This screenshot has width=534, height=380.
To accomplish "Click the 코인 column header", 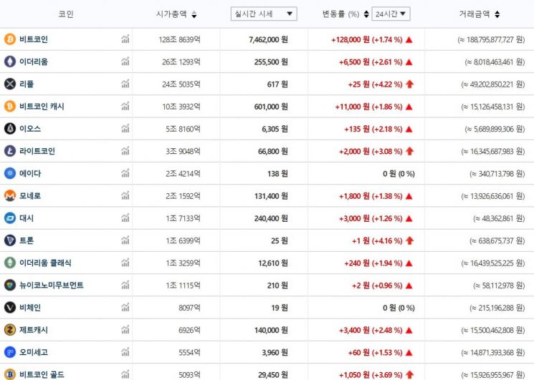I will [x=66, y=14].
